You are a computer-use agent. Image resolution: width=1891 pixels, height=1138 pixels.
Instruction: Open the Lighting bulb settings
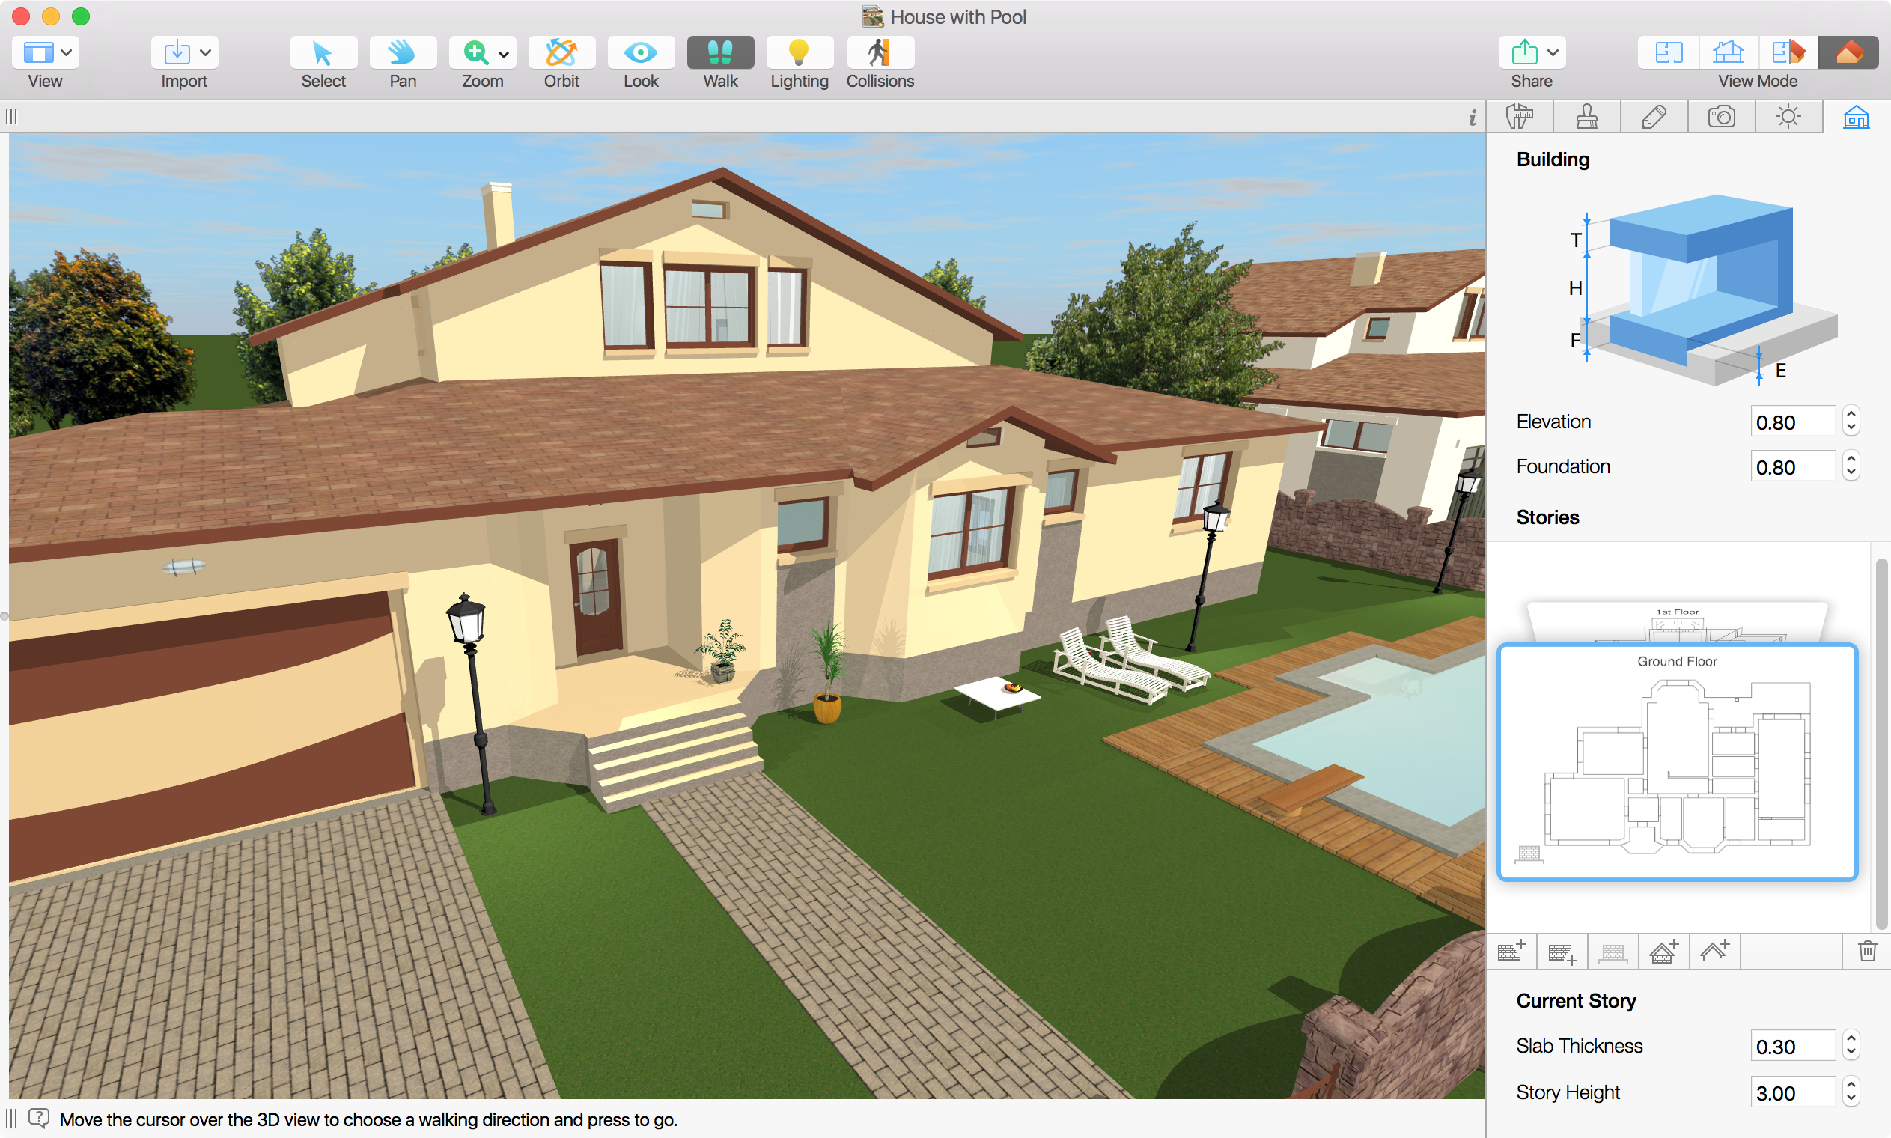[x=799, y=53]
